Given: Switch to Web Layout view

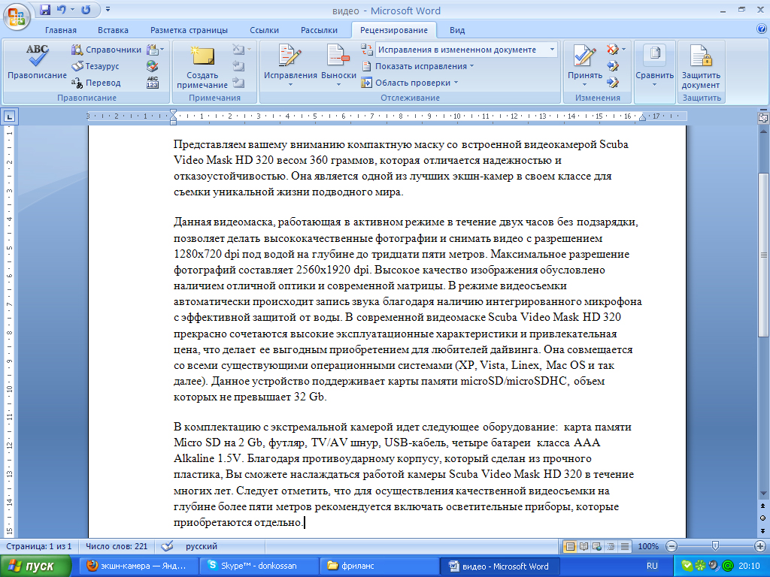Looking at the screenshot, I should [597, 546].
